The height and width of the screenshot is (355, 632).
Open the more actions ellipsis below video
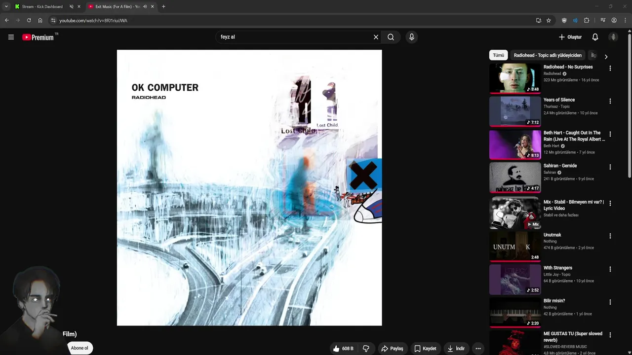tap(478, 349)
